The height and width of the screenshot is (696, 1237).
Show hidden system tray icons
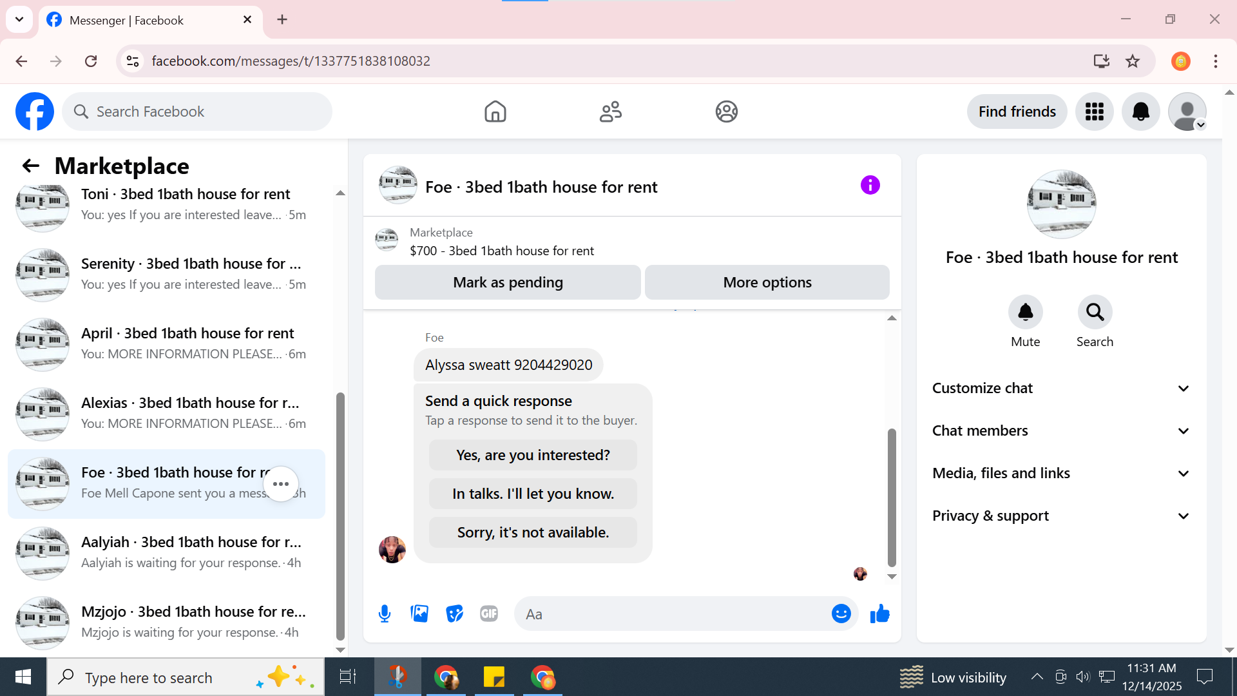click(x=1037, y=677)
